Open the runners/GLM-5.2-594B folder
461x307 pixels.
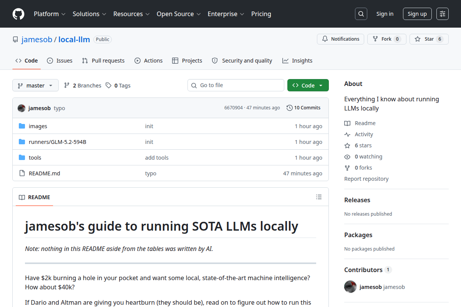click(x=58, y=142)
